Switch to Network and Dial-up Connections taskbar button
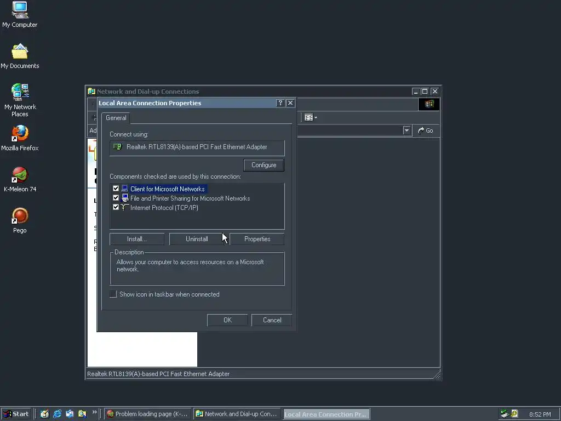 click(x=237, y=414)
